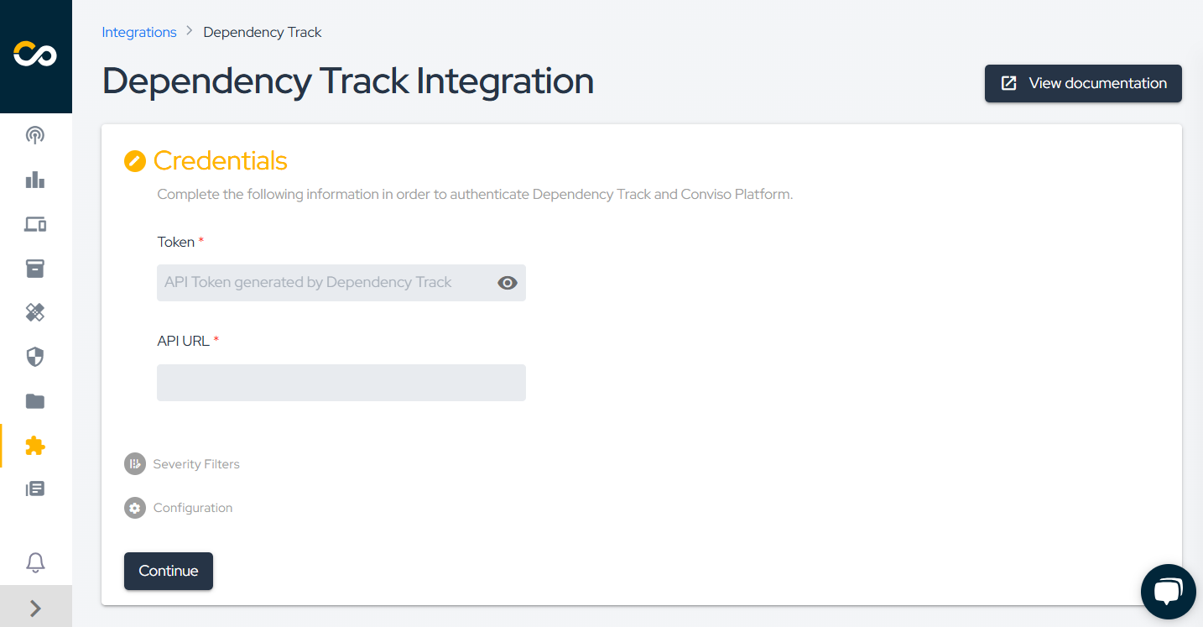Open the bar chart dashboard icon
Viewport: 1203px width, 627px height.
coord(35,180)
